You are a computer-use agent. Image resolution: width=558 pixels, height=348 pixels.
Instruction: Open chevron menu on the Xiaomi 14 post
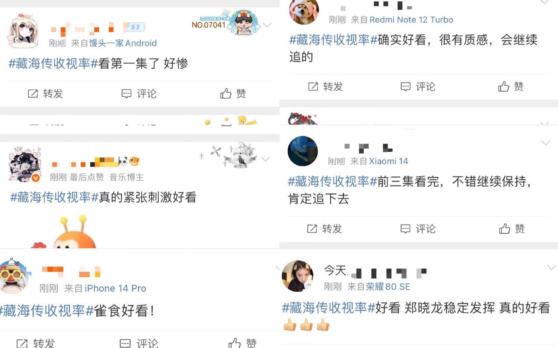click(x=546, y=143)
